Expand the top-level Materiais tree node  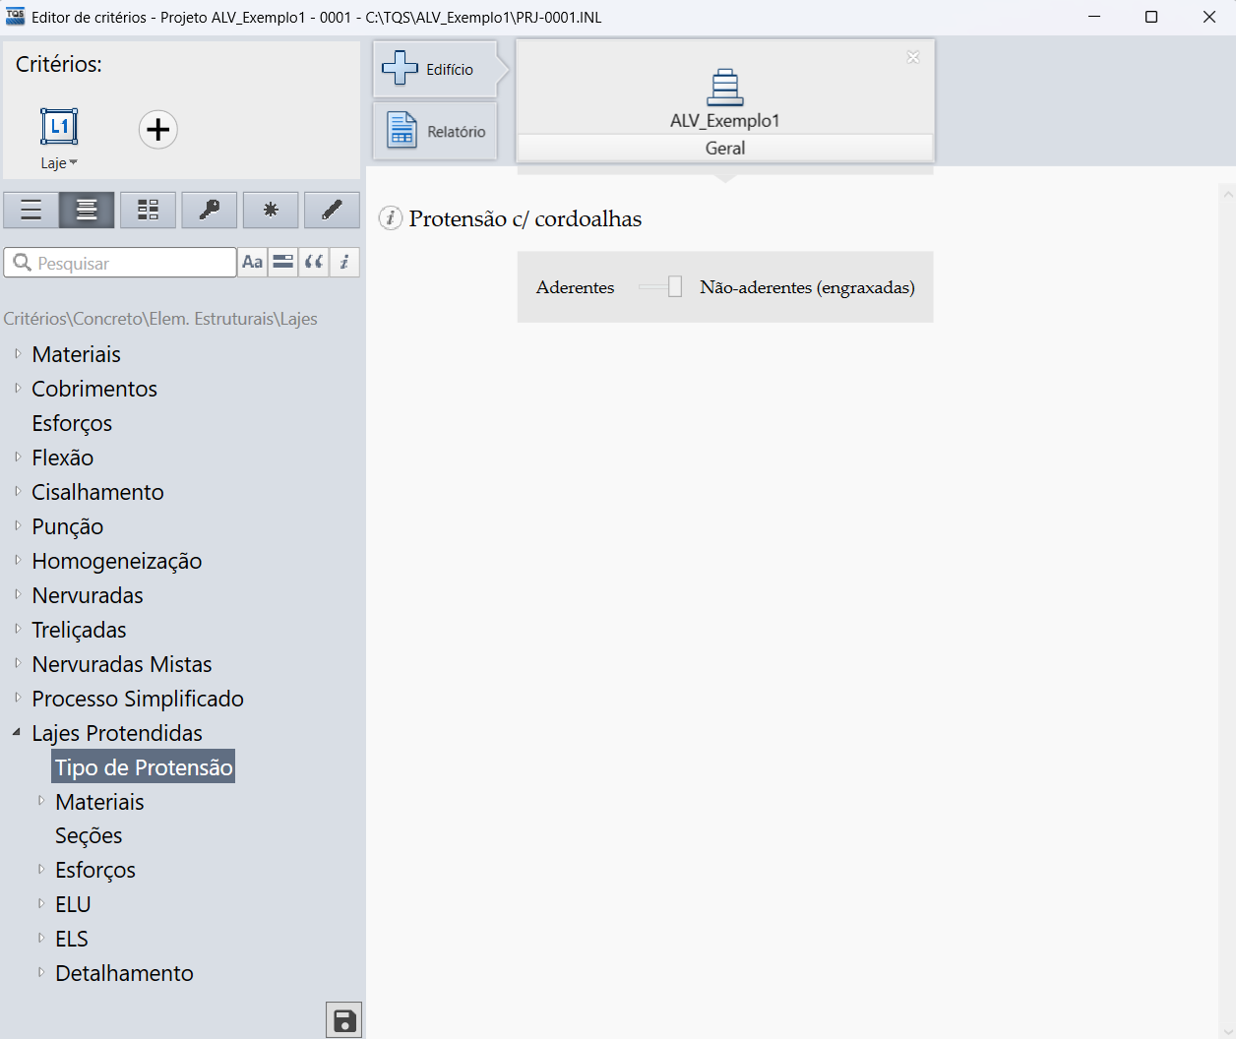pos(18,353)
